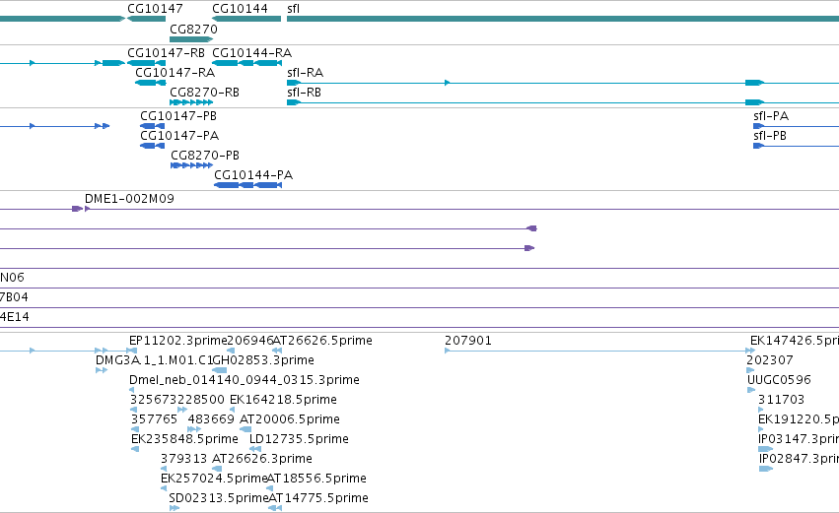839x513 pixels.
Task: Open the AT20006.5prime EST label
Action: click(290, 419)
